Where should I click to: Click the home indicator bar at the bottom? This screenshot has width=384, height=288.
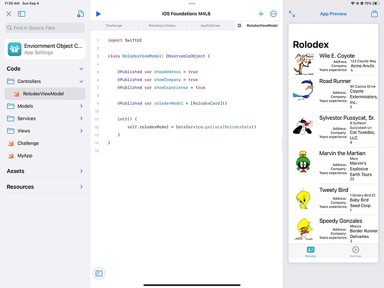[192, 285]
